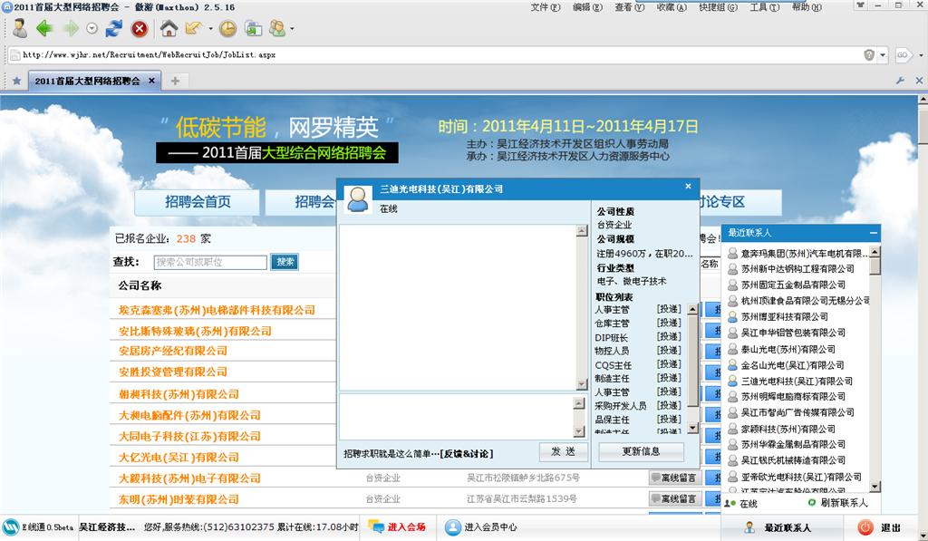Screen dimensions: 928x541
Task: Click the favorites star beside the tab
Action: click(x=16, y=81)
